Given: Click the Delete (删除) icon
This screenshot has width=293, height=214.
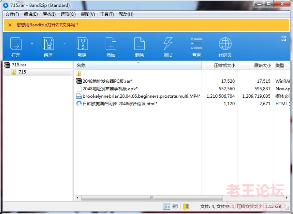Looking at the screenshot, I should 140,44.
